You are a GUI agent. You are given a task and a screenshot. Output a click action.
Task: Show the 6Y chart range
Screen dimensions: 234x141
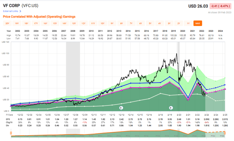coord(140,23)
